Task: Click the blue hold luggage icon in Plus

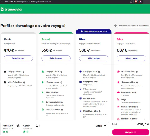Action: click(x=81, y=82)
